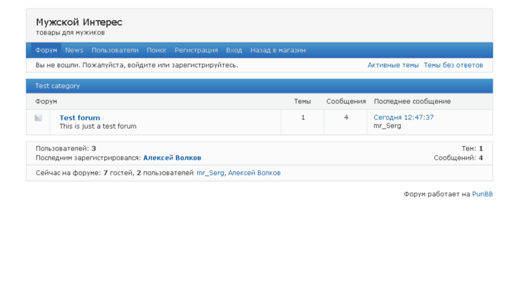
Task: Click the Пользователей: 3 statistic
Action: coord(66,149)
